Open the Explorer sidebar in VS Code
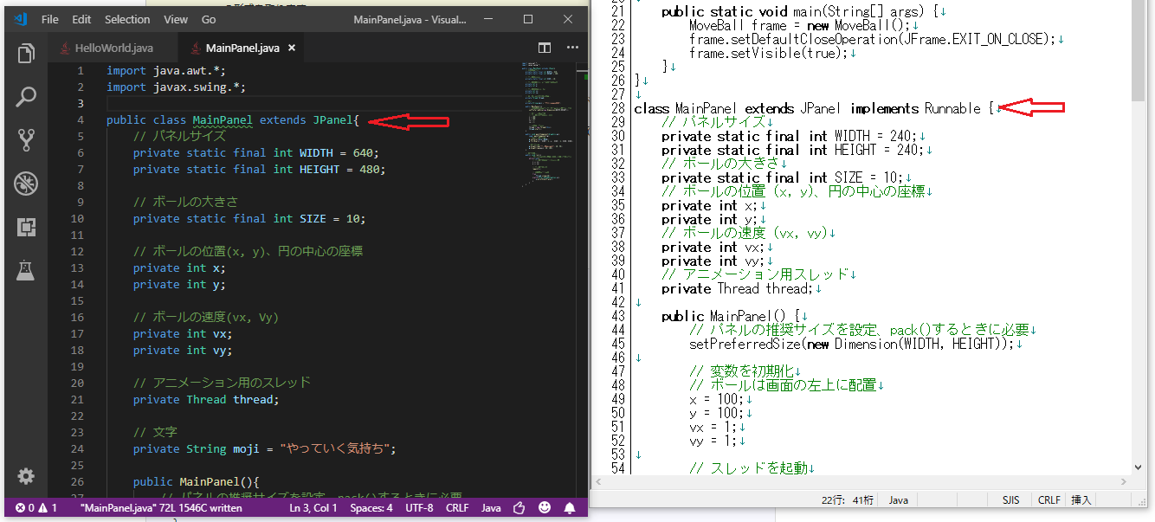 25,53
